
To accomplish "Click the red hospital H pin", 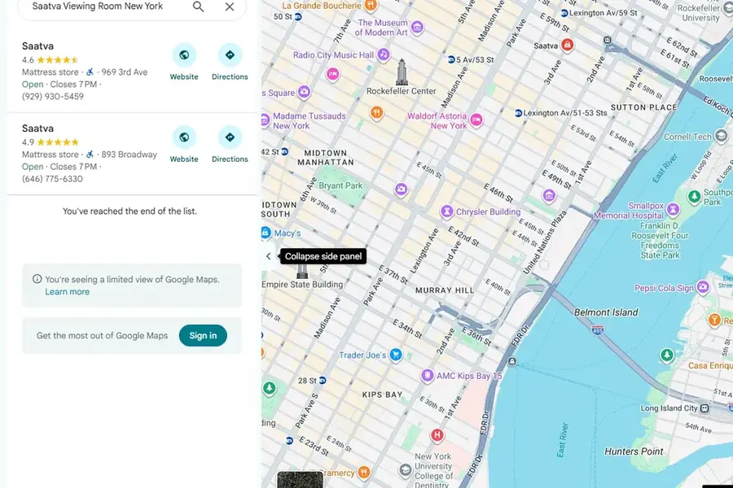I will [437, 435].
